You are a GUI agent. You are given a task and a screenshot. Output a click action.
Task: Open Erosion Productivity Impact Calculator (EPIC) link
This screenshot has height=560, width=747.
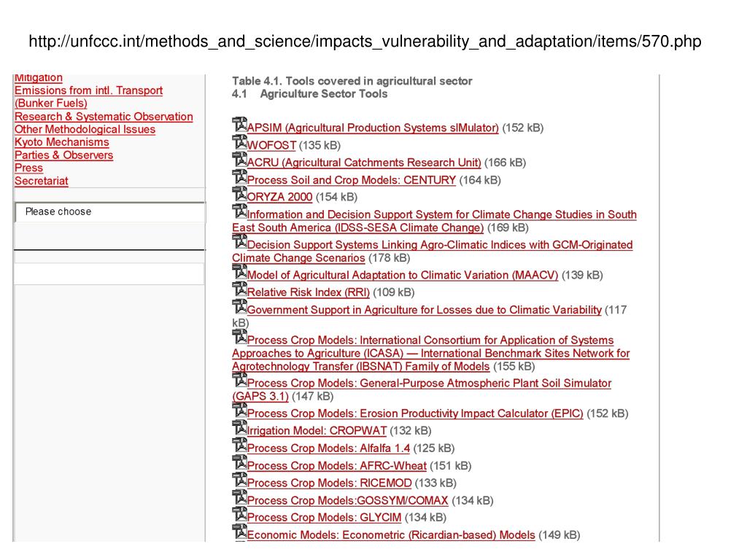pyautogui.click(x=415, y=413)
